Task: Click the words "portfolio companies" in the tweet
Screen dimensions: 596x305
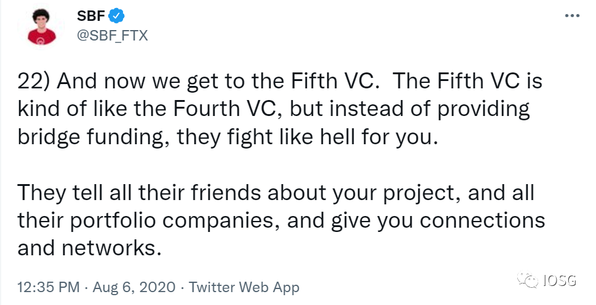Action: point(172,221)
